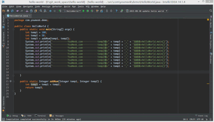Open the Event Log panel
This screenshot has height=122, width=214.
[201, 116]
